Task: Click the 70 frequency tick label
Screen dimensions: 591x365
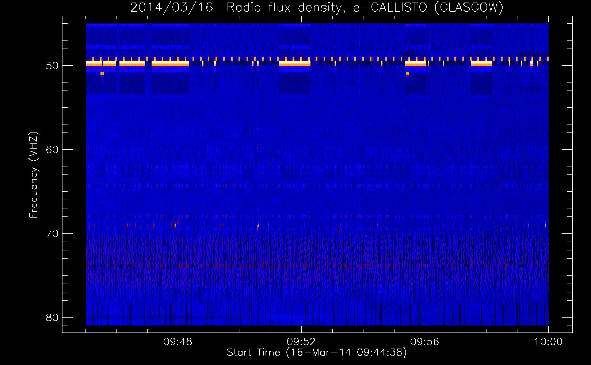Action: (52, 234)
